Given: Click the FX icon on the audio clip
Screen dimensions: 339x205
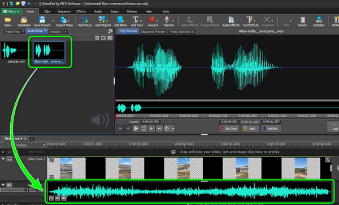Looking at the screenshot, I should coord(51,198).
